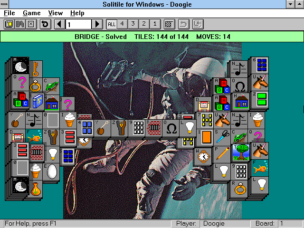Click the checkerboard toolbar icon
The width and height of the screenshot is (304, 228).
169,24
